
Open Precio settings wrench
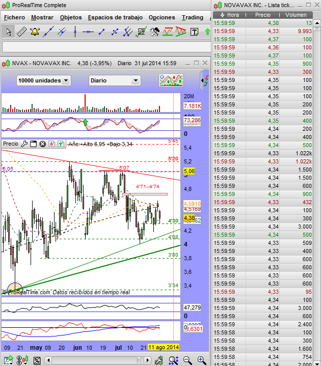coord(24,144)
